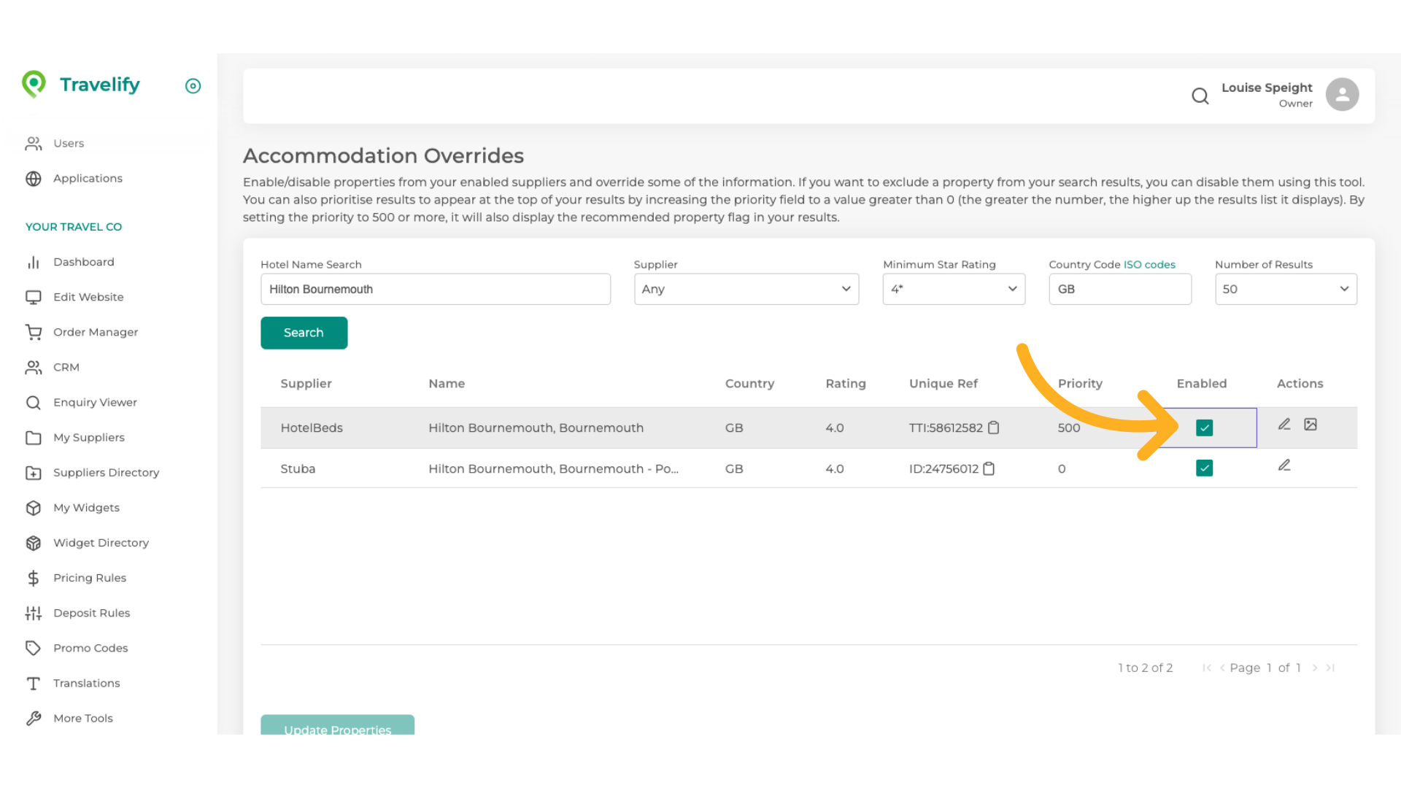Image resolution: width=1401 pixels, height=788 pixels.
Task: Open Number of Results dropdown
Action: coord(1285,289)
